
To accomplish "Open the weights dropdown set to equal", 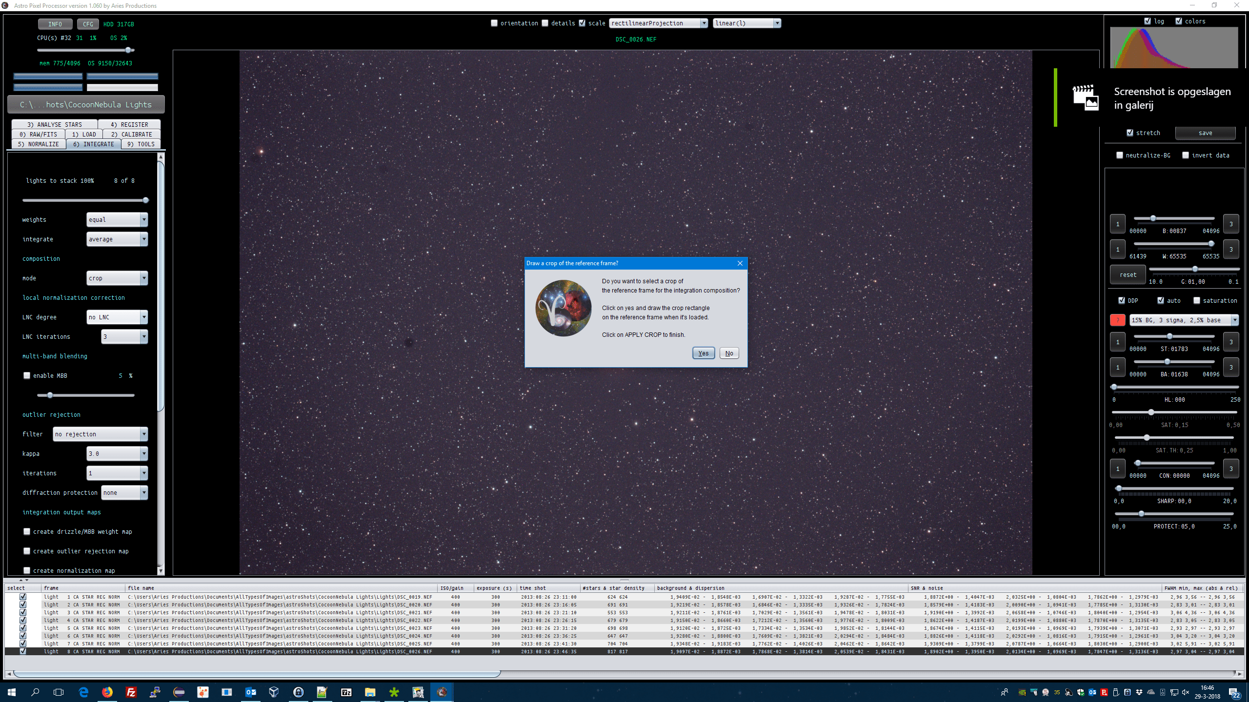I will coord(117,219).
